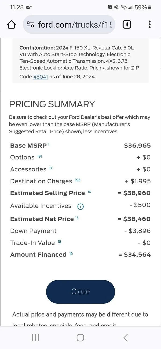This screenshot has height=349, width=161.
Task: Tap the mute icon in the status bar
Action: pyautogui.click(x=116, y=7)
